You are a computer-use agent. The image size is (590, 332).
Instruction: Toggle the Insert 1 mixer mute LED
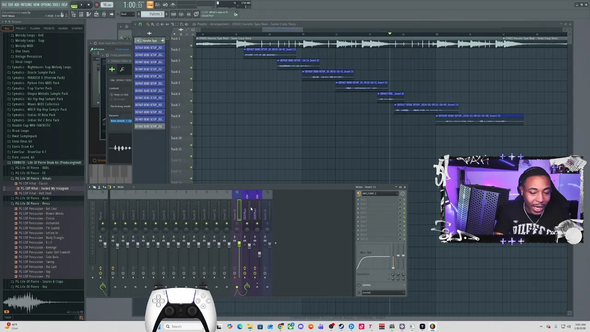(115, 224)
